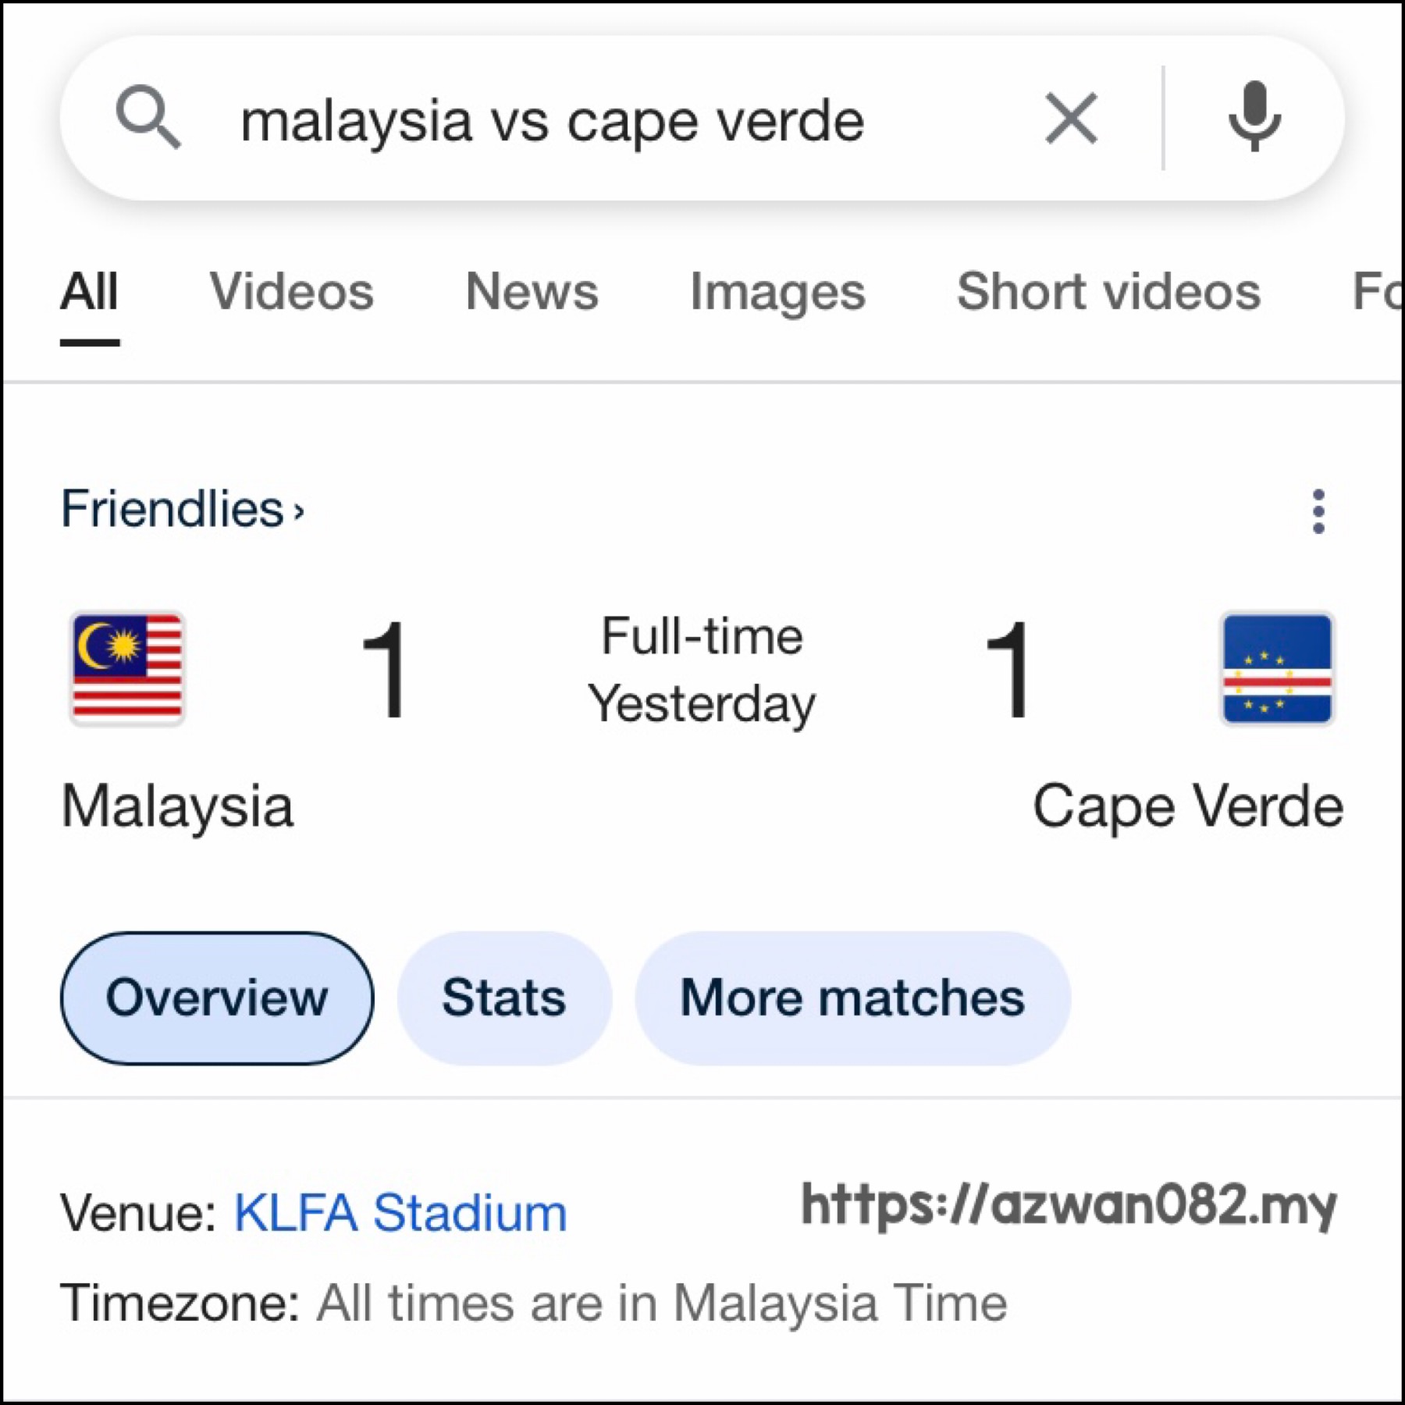The image size is (1405, 1405).
Task: Click the Cape Verde flag icon
Action: point(1277,668)
